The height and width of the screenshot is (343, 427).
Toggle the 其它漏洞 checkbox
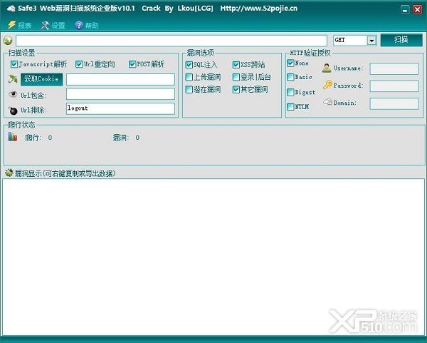pos(236,90)
